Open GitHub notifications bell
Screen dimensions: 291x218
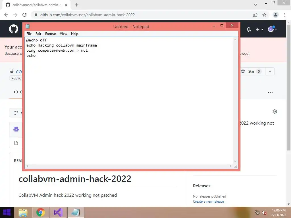248,29
